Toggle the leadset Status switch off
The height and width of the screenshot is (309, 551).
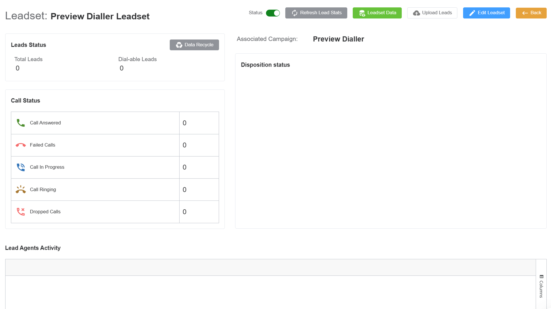pos(272,13)
